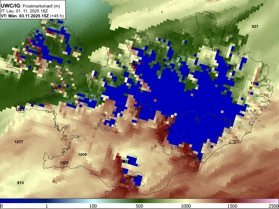Click the valid time line "VT: Mán. 03.11.2025 15Z"
The width and height of the screenshot is (279, 209).
tap(25, 16)
